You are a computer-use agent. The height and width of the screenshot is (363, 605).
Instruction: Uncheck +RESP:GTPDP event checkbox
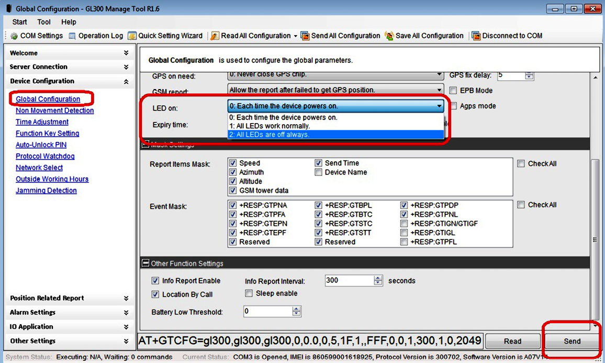[x=404, y=205]
